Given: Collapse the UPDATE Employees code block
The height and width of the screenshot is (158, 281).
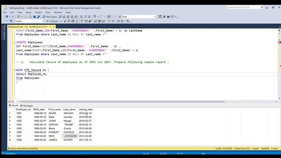Looking at the screenshot, I should point(14,43).
